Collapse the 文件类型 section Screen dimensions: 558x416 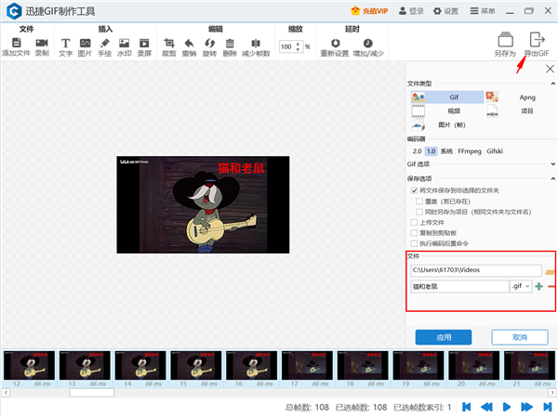553,84
